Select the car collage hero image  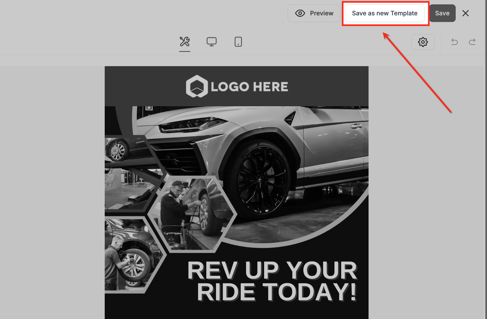[x=236, y=212]
